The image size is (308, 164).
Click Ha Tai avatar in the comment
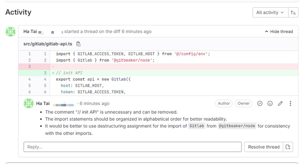[x=29, y=103]
